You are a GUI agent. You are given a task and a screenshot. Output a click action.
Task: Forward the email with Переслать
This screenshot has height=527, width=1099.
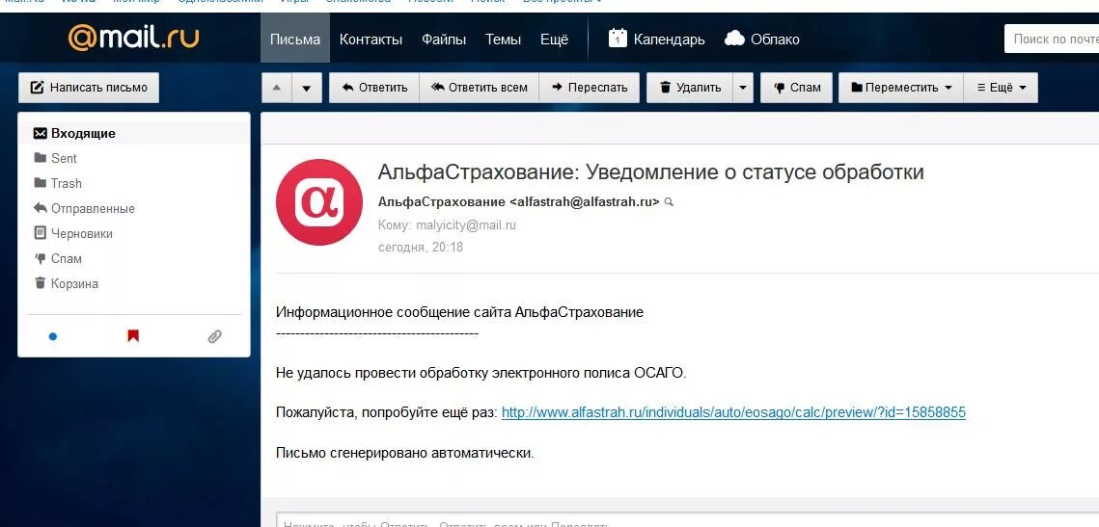pos(589,88)
